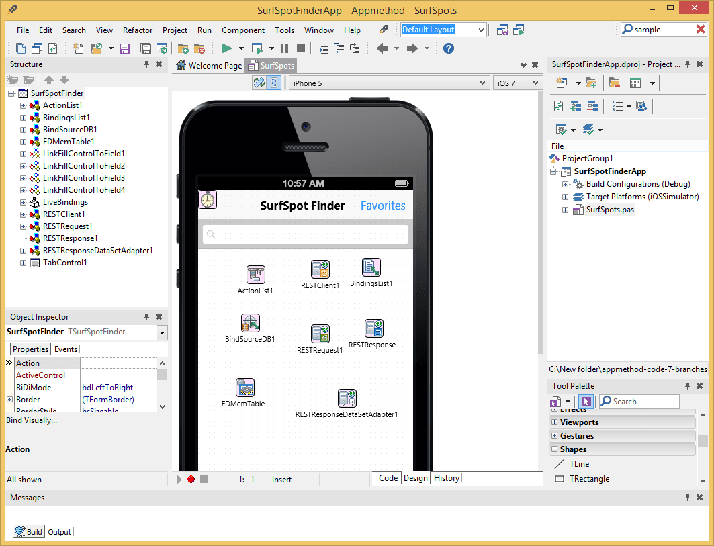Pin the Tool Palette panel

[687, 385]
